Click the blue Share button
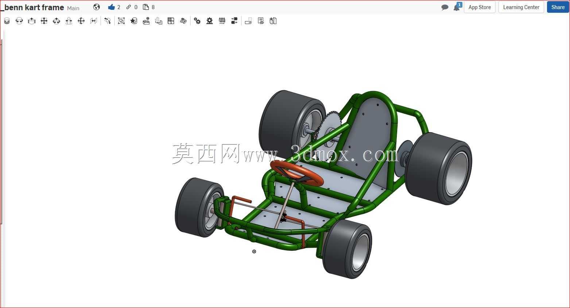Viewport: 570px width, 308px height. pos(558,7)
